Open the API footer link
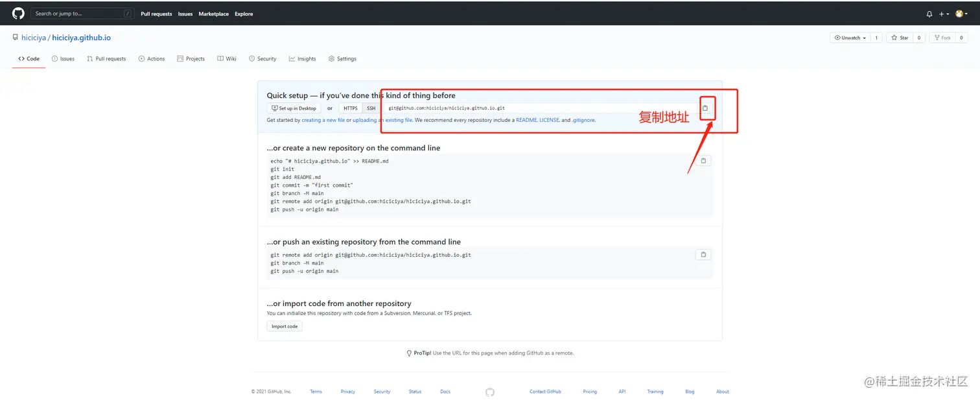This screenshot has height=400, width=980. click(x=622, y=392)
